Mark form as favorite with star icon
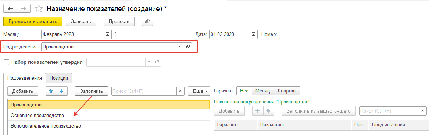This screenshot has width=429, height=135. tap(39, 9)
